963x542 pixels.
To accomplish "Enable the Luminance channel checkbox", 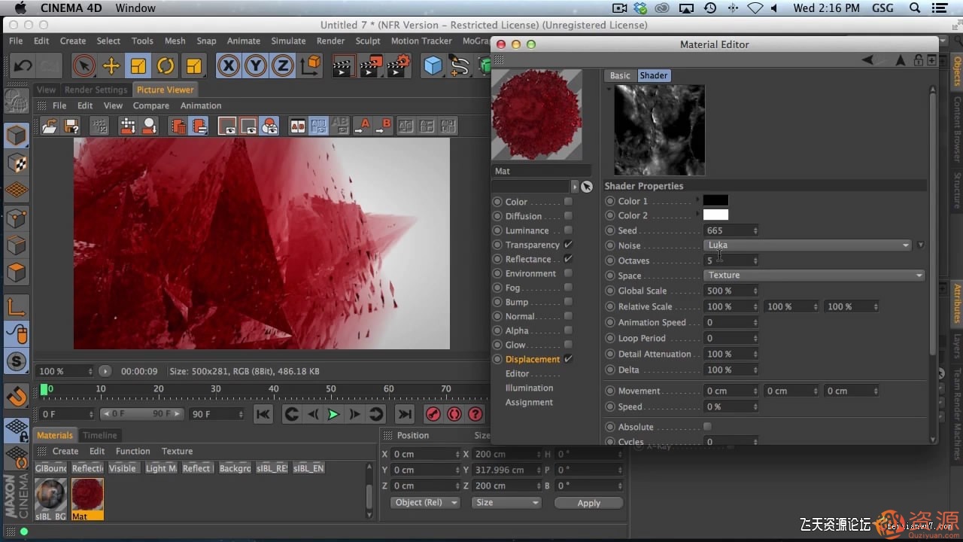I will point(568,230).
